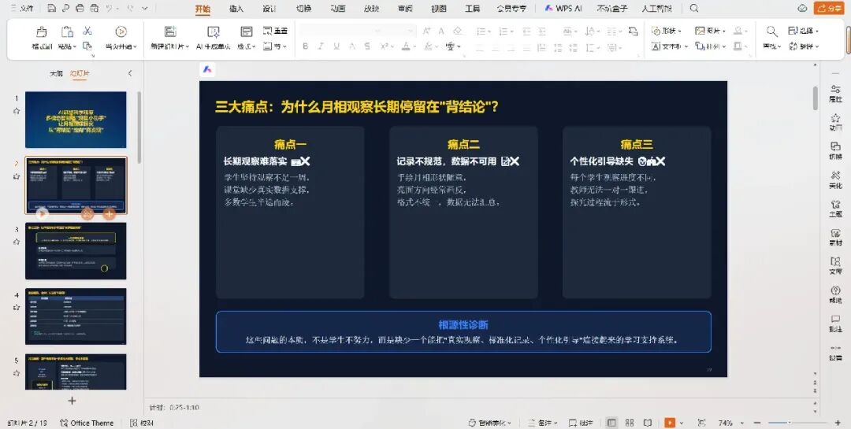The height and width of the screenshot is (429, 851).
Task: Open the Help panel in right sidebar
Action: point(835,294)
